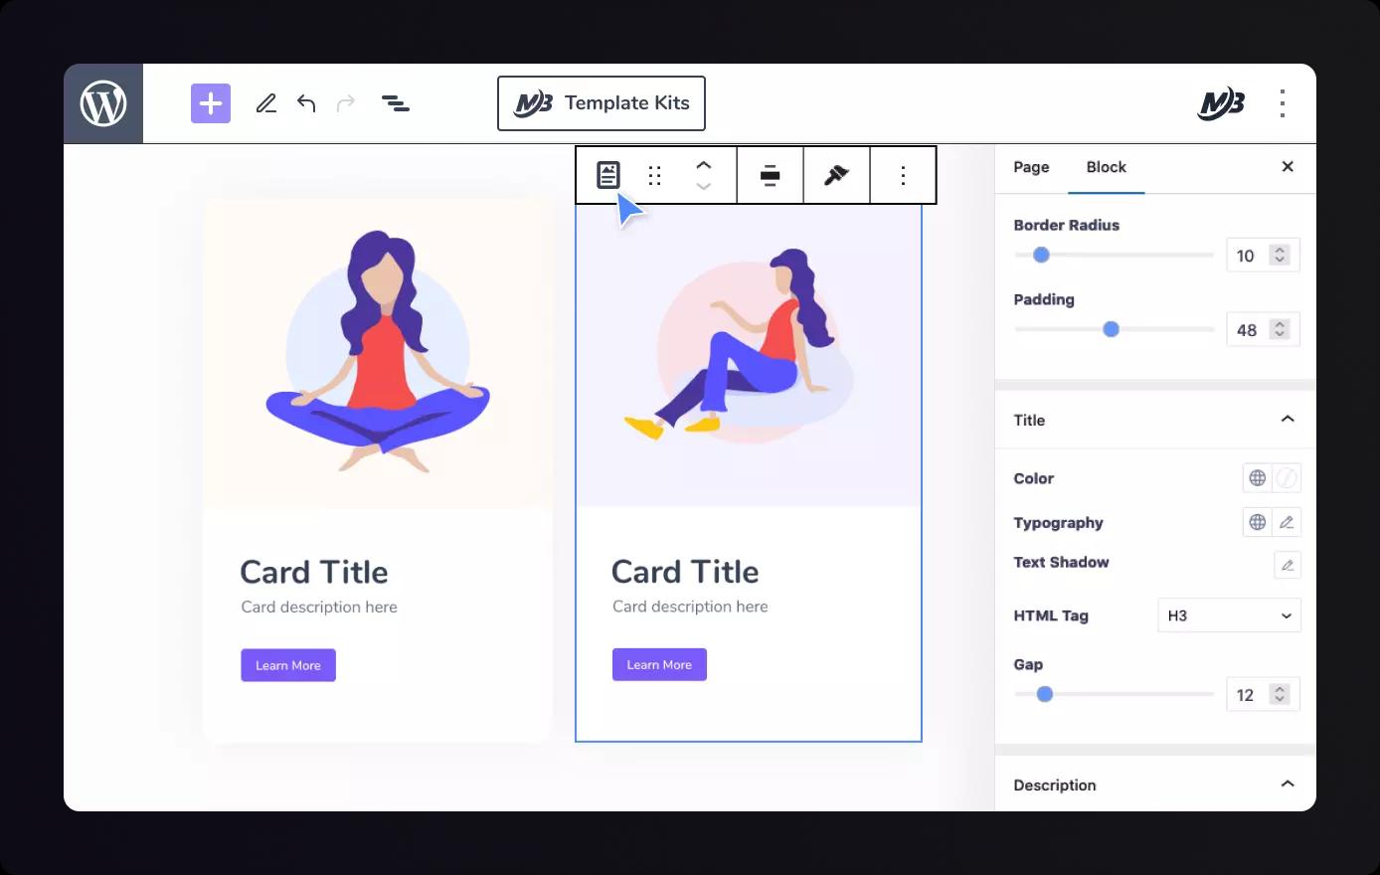Open the block's more options menu

click(903, 174)
